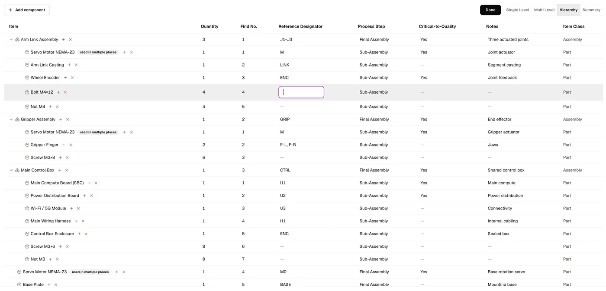Click plus icon next to Main Control Box
Screen dimensions: 606x291
point(60,170)
